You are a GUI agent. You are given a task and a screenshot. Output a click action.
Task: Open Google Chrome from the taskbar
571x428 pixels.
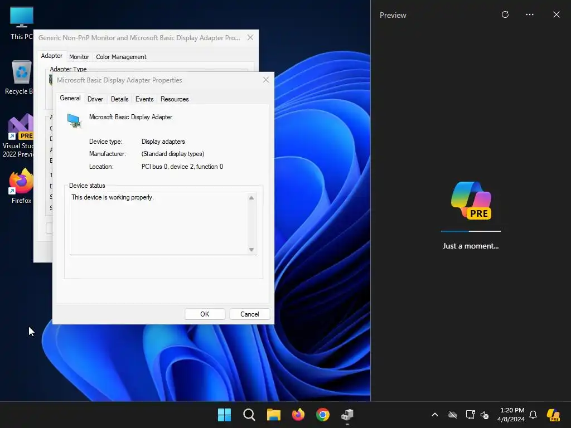pos(323,415)
